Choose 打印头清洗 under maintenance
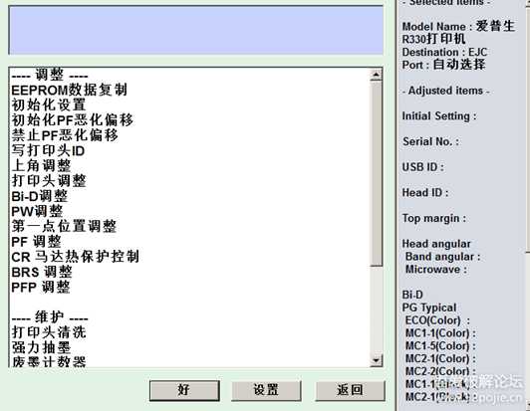 click(x=49, y=332)
